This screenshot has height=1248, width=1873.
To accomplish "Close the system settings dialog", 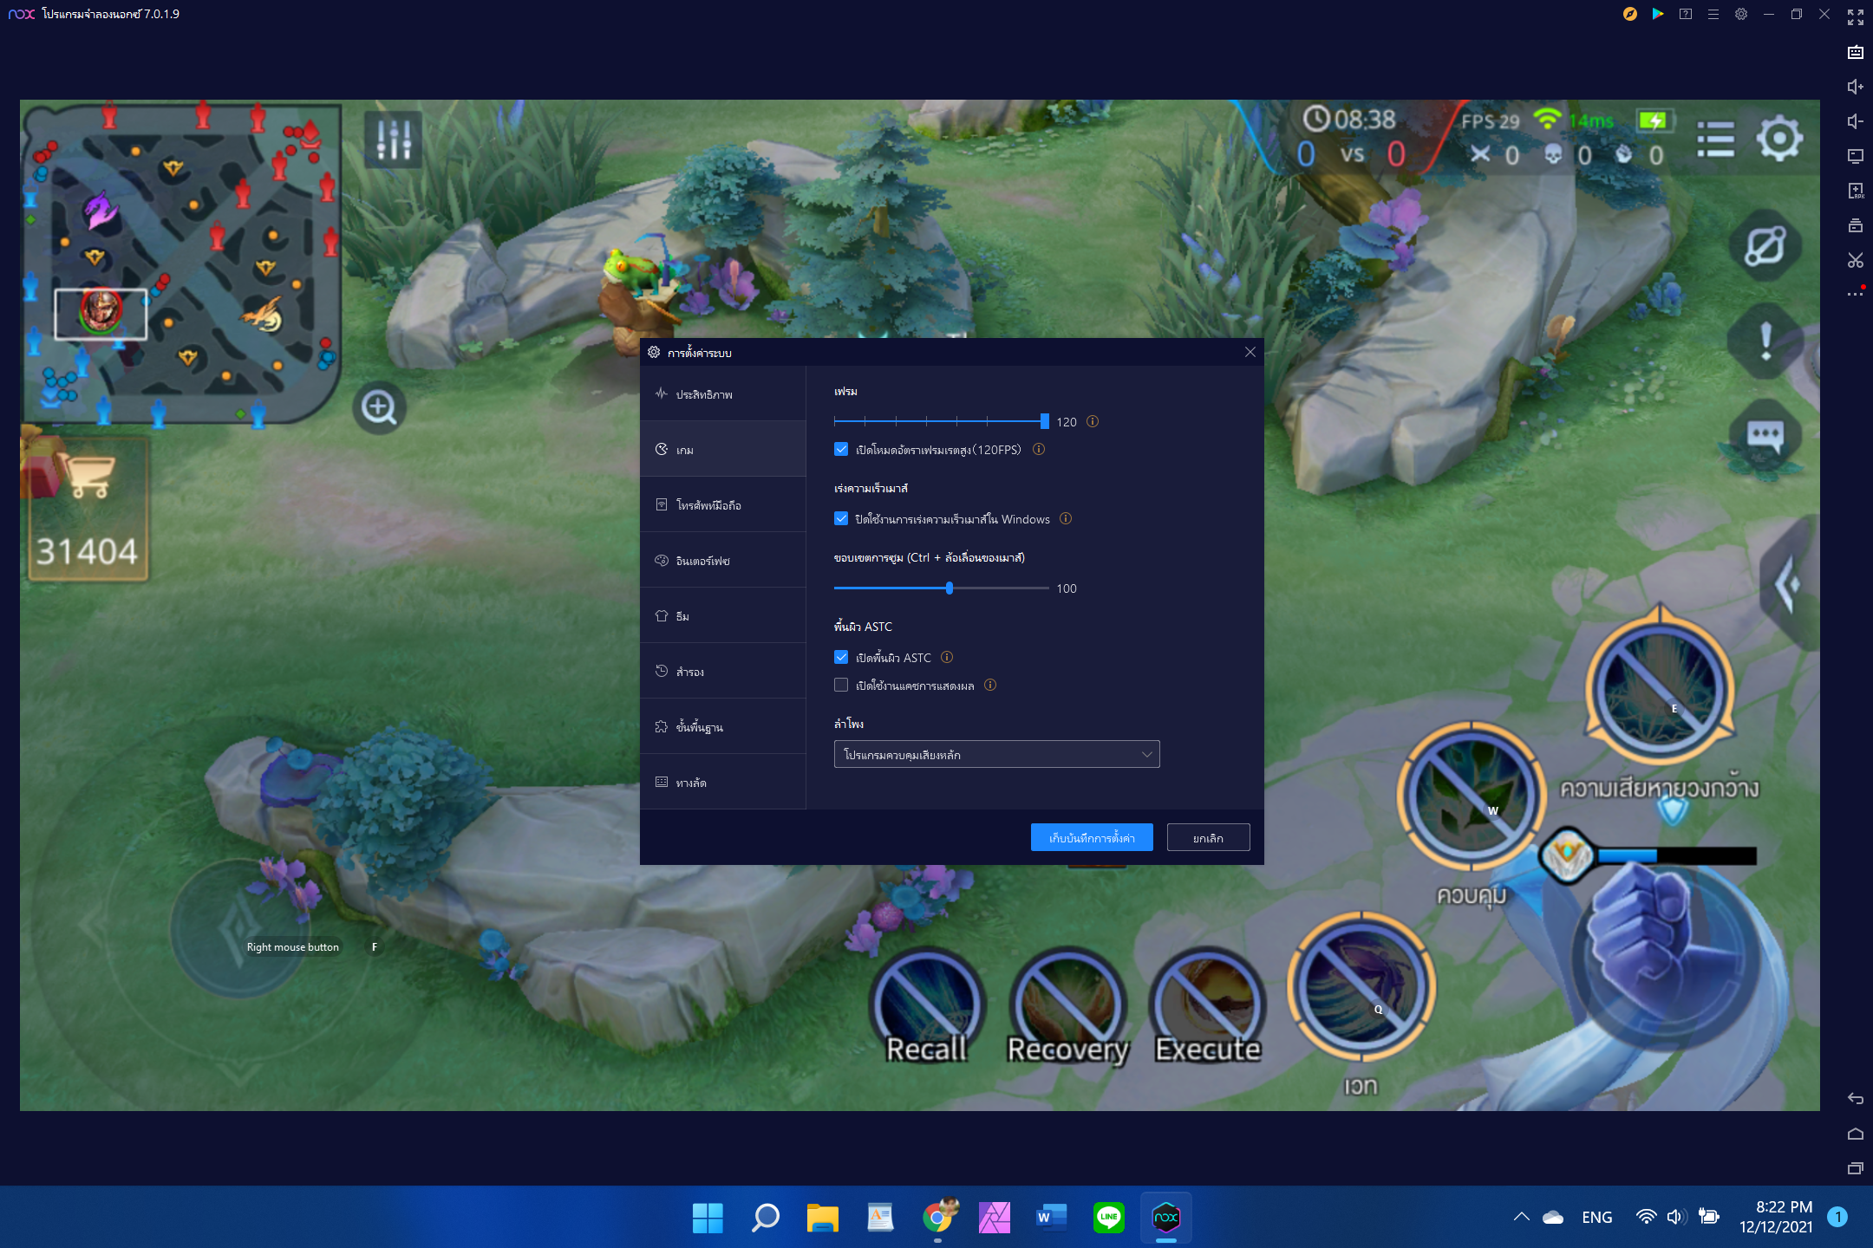I will (x=1250, y=352).
